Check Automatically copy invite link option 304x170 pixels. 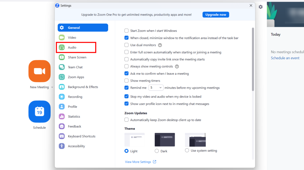click(x=126, y=59)
